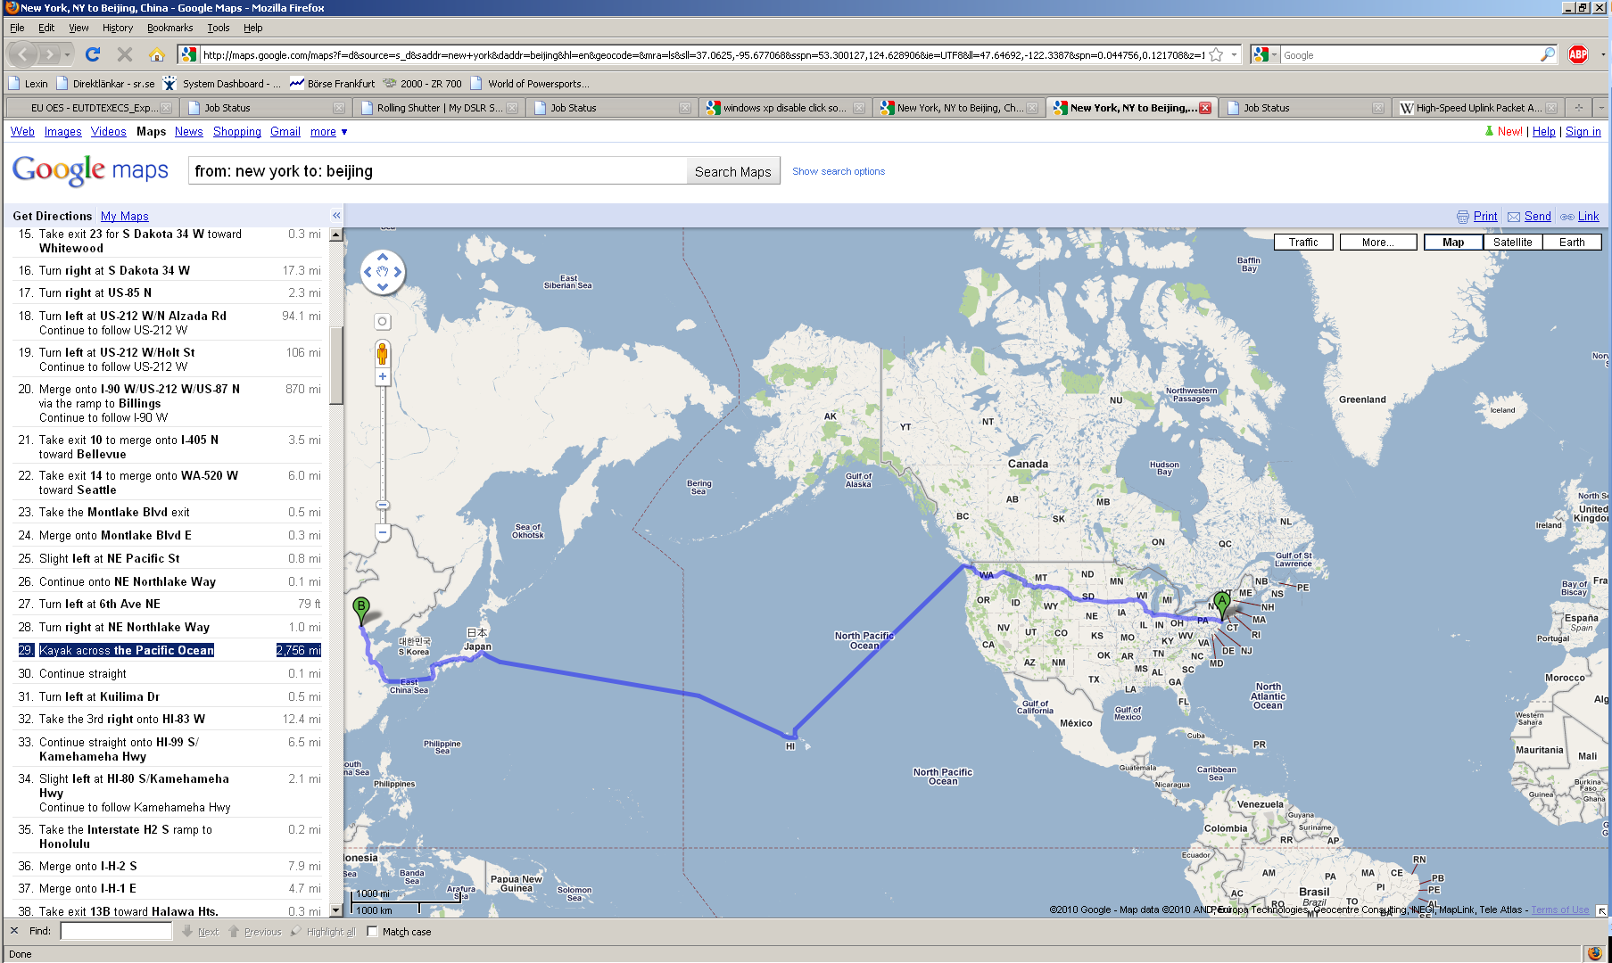Open the History menu
Image resolution: width=1612 pixels, height=963 pixels.
[x=118, y=28]
